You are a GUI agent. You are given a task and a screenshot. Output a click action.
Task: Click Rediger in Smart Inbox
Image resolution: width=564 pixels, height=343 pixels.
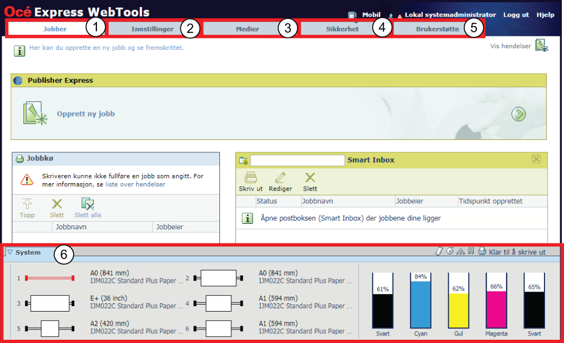(280, 182)
